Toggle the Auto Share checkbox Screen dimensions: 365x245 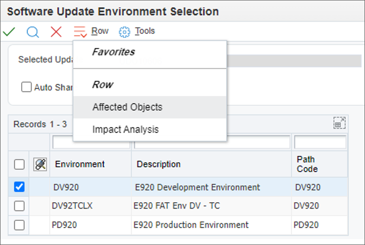coord(26,87)
